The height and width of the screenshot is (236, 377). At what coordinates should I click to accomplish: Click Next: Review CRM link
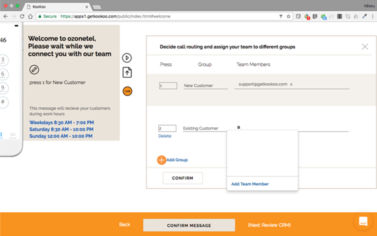(269, 225)
